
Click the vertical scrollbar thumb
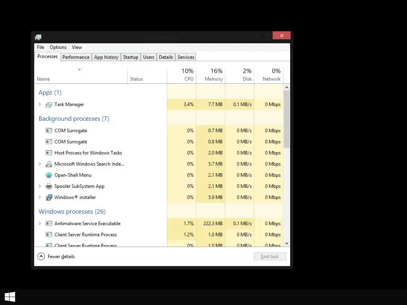pos(287,119)
